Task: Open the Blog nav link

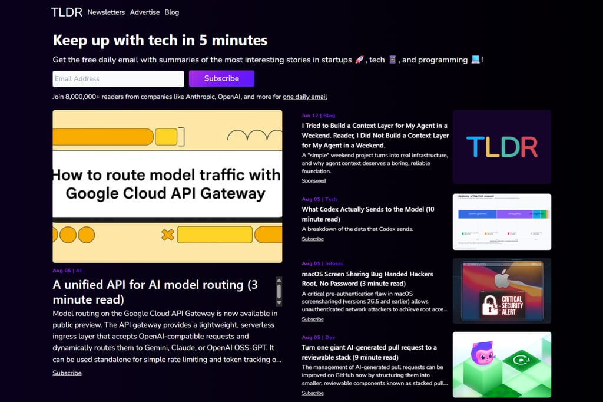Action: (x=171, y=12)
